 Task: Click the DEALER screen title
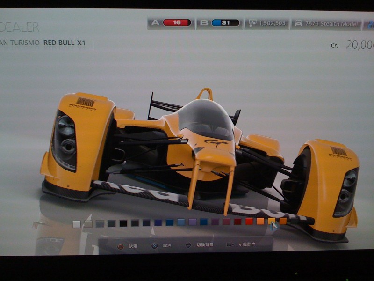click(x=19, y=27)
